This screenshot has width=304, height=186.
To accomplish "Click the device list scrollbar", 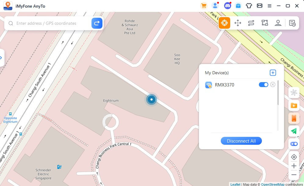I will tap(278, 93).
